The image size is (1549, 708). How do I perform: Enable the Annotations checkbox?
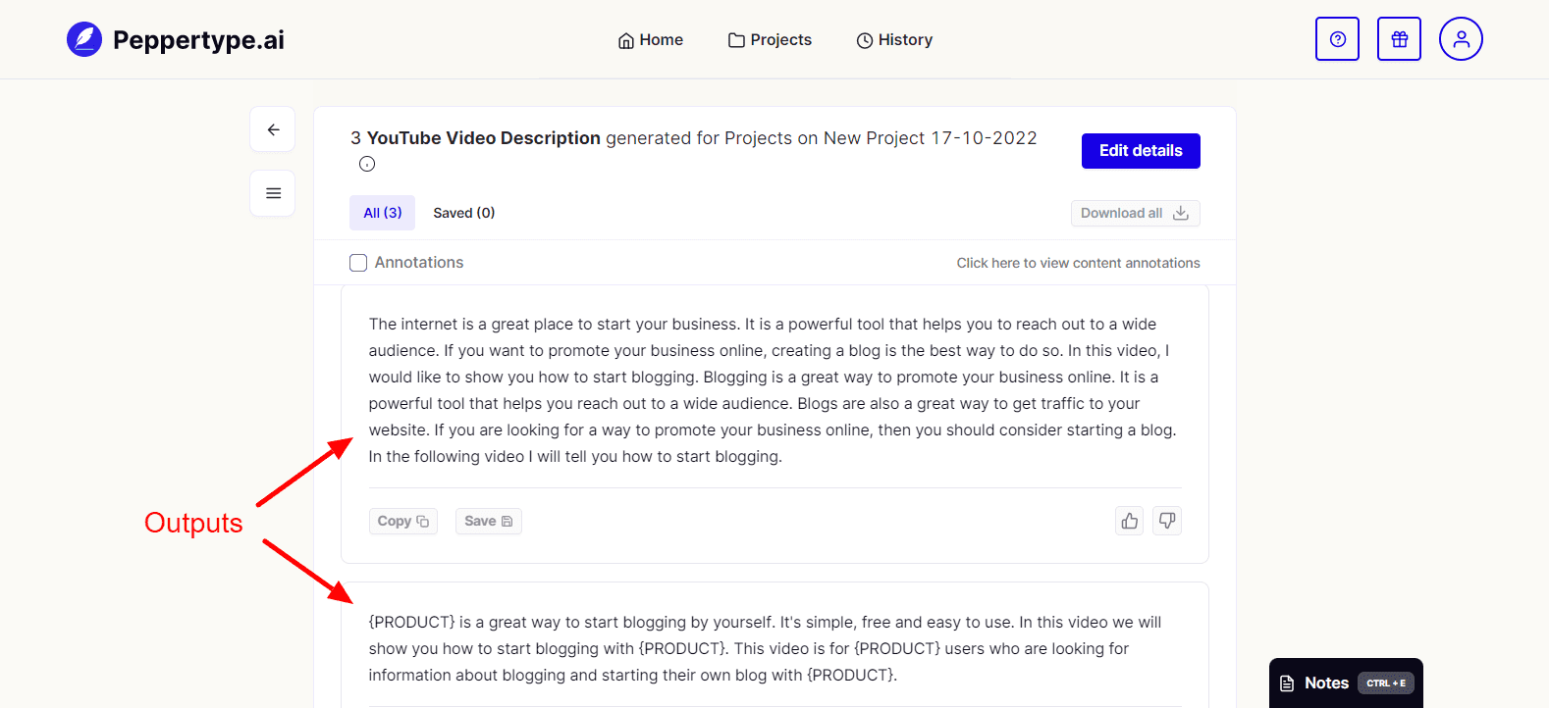(358, 263)
